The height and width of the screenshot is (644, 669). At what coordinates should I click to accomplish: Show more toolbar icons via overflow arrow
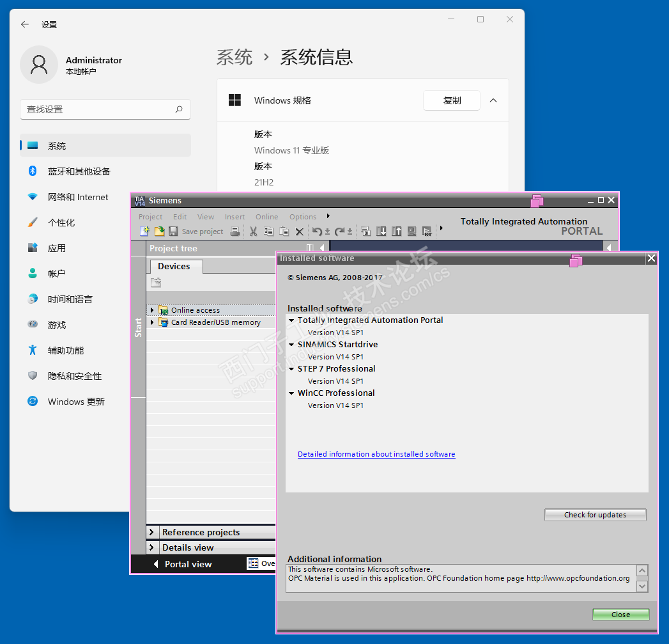click(441, 228)
